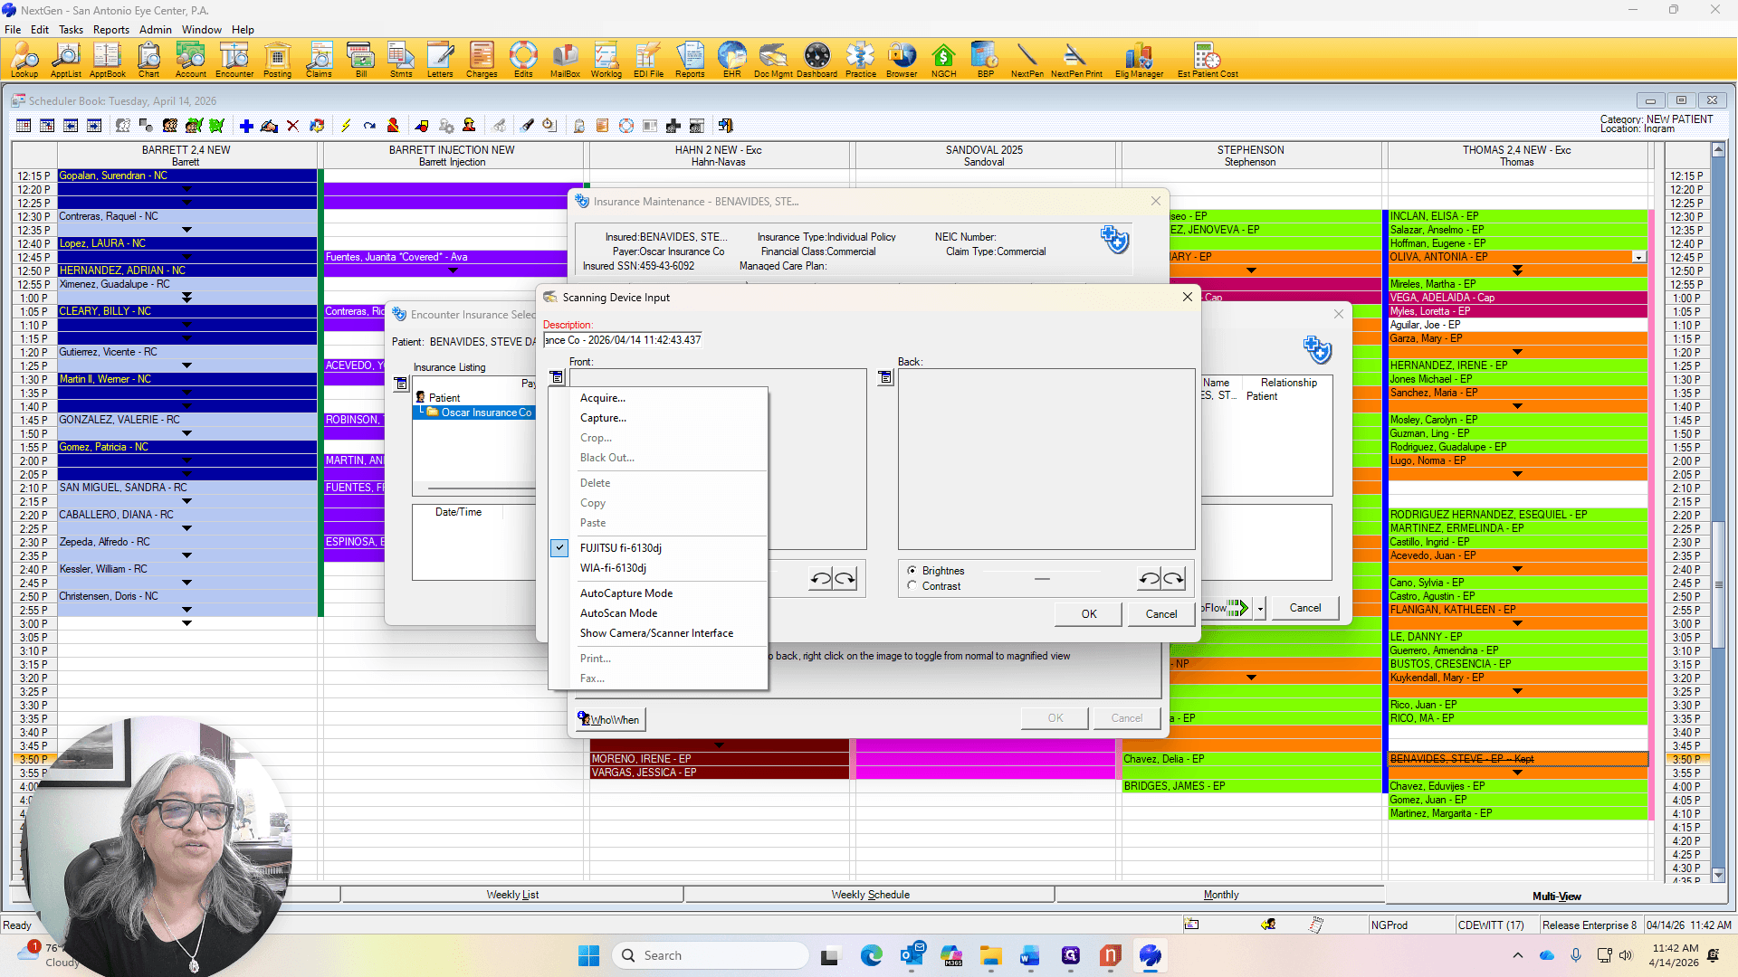Click the Description text field
Screen dimensions: 1738x977
click(623, 340)
